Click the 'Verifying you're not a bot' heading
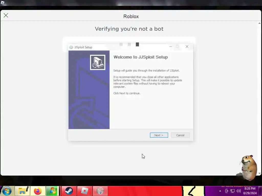This screenshot has height=196, width=262. coord(129,29)
